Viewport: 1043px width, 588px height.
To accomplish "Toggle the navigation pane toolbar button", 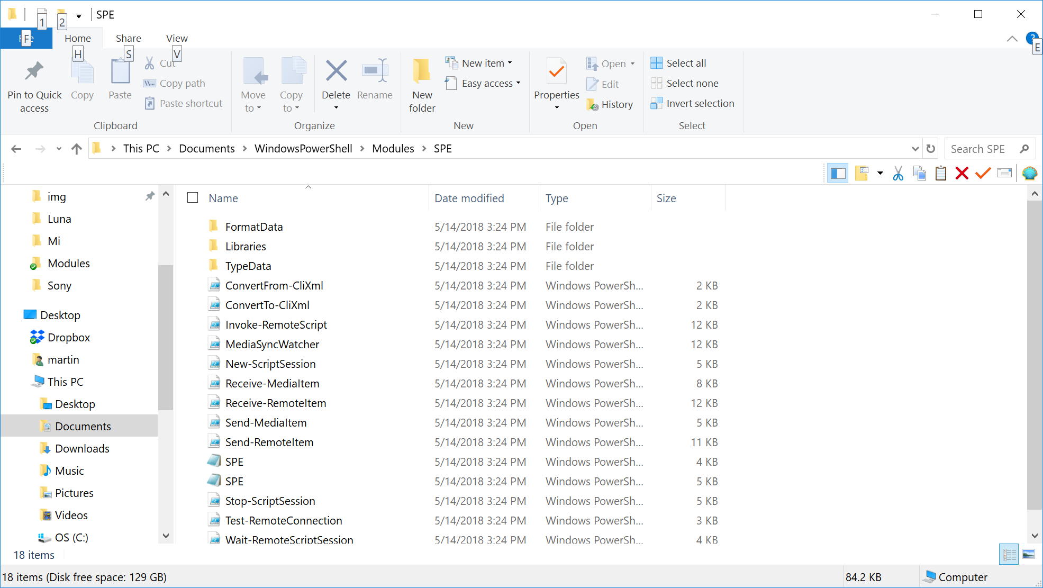I will (838, 173).
